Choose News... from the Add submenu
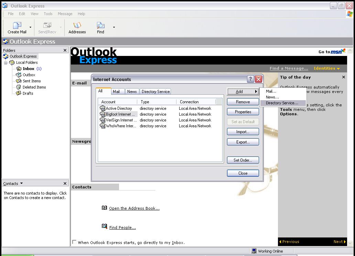The width and height of the screenshot is (355, 256). coord(283,97)
